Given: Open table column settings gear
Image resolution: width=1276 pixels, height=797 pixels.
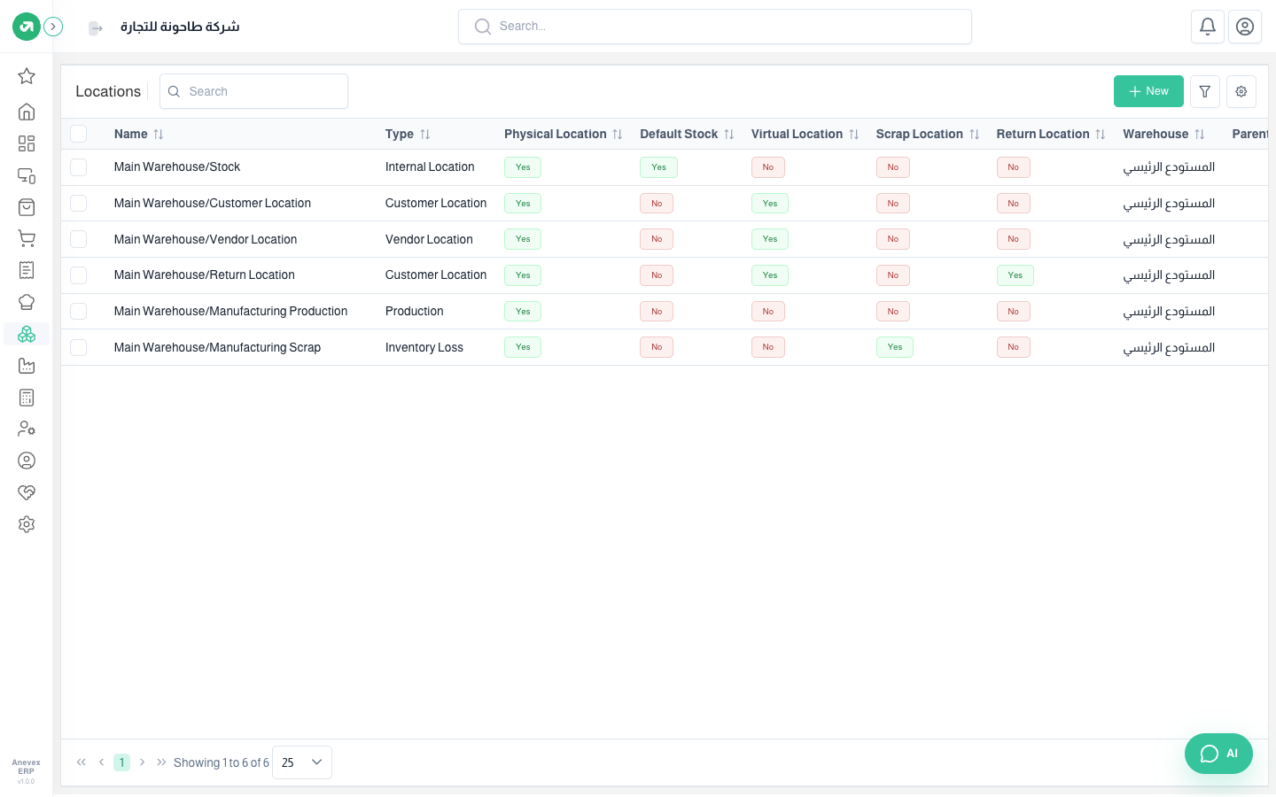Looking at the screenshot, I should (x=1241, y=91).
